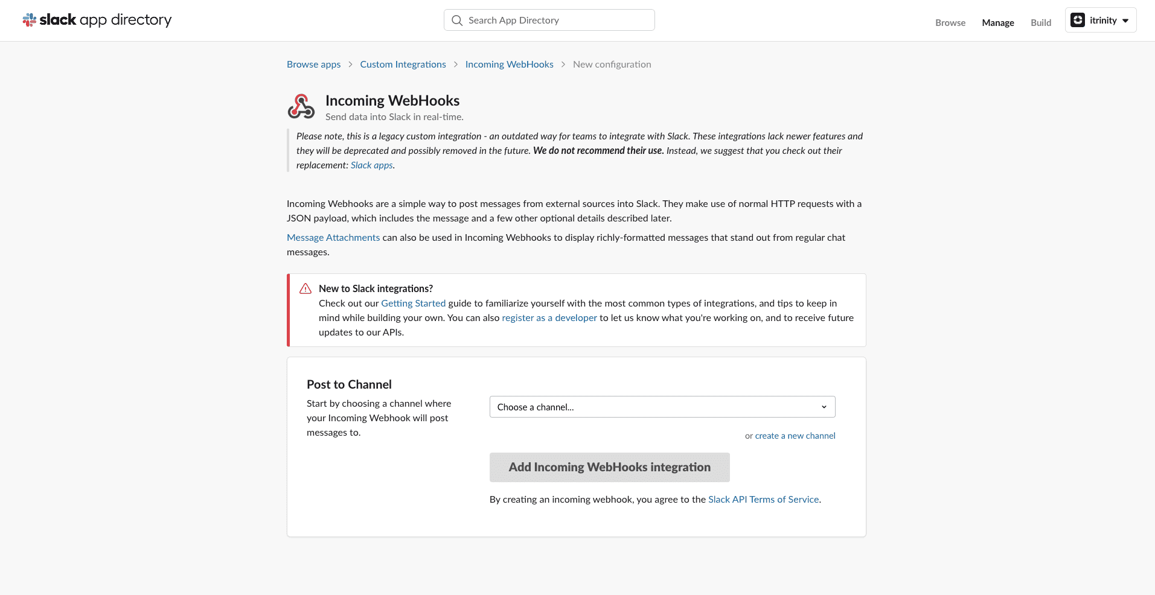1155x595 pixels.
Task: Click the warning triangle next to integrations notice
Action: click(305, 288)
